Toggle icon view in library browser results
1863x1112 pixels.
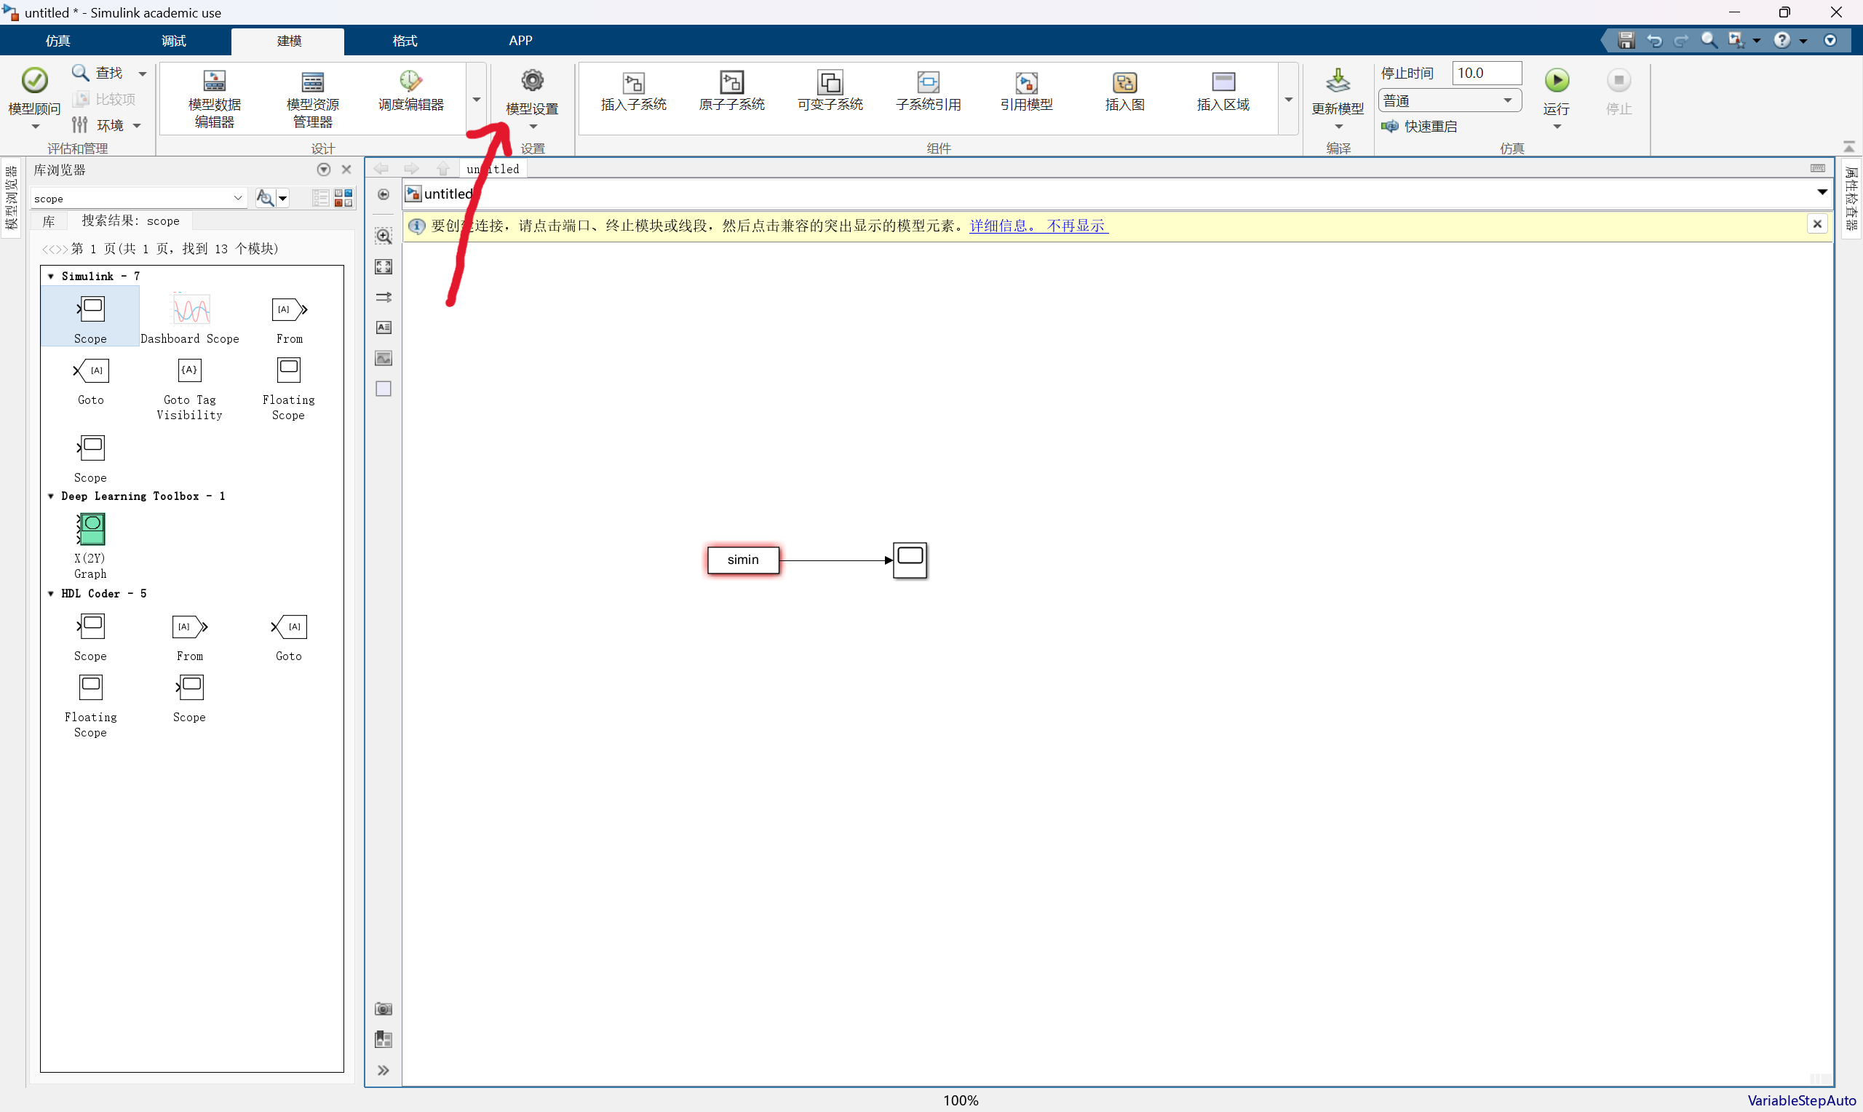pos(343,198)
